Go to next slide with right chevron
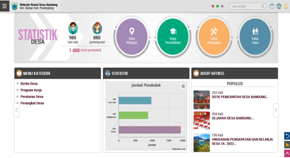 (276, 110)
